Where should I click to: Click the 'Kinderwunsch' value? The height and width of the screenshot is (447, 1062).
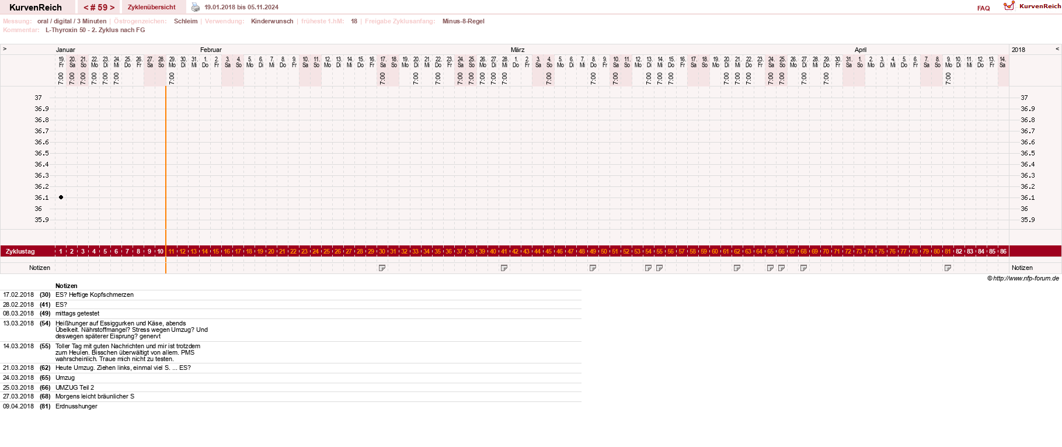272,21
